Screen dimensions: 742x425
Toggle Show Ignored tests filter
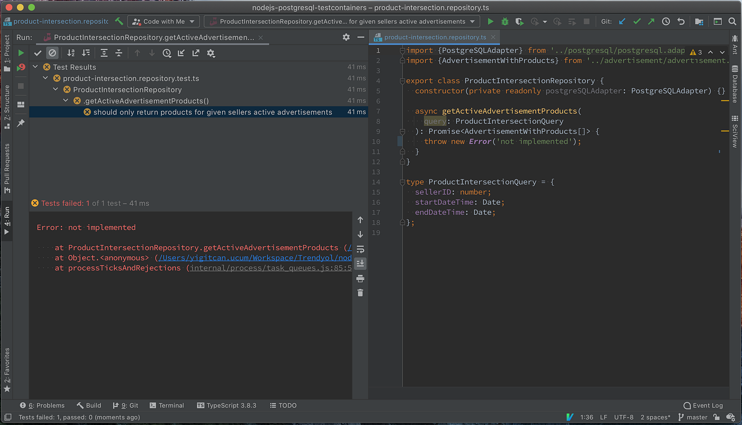(x=52, y=53)
